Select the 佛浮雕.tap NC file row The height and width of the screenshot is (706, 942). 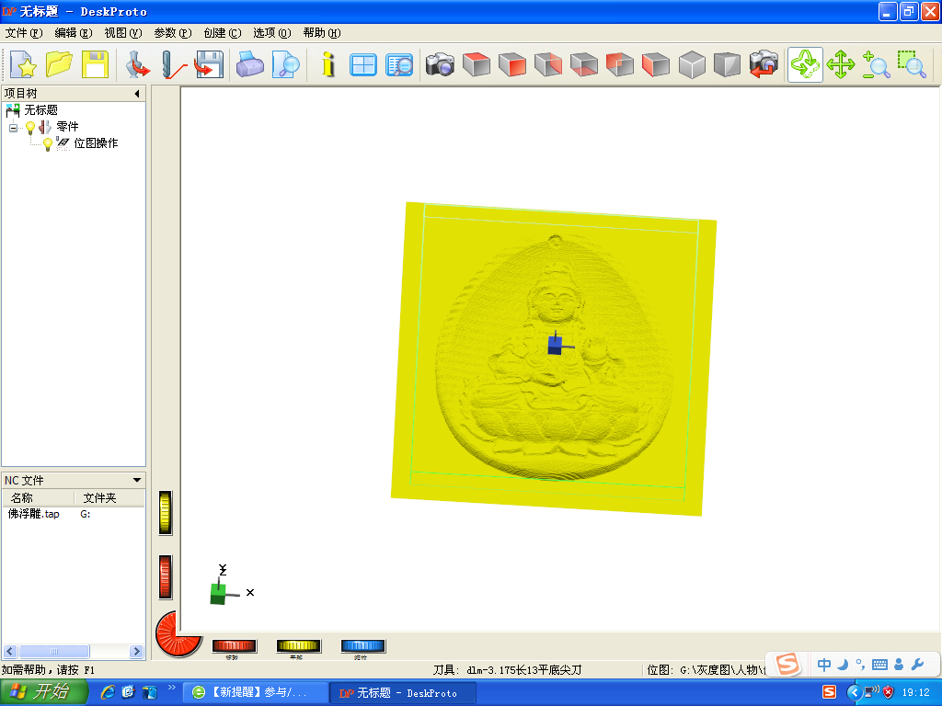[x=74, y=514]
